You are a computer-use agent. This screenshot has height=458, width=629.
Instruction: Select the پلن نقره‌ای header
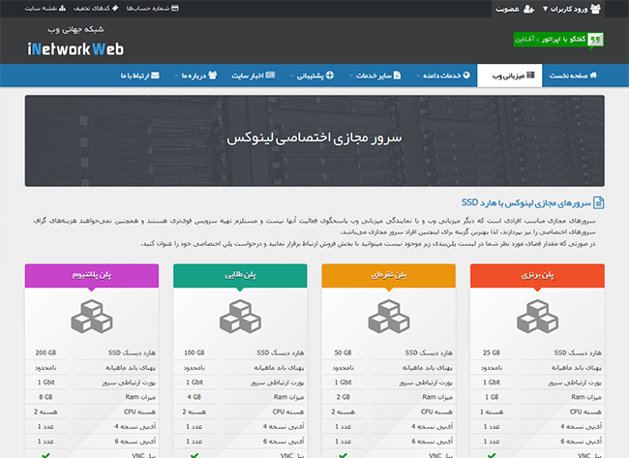[x=389, y=275]
